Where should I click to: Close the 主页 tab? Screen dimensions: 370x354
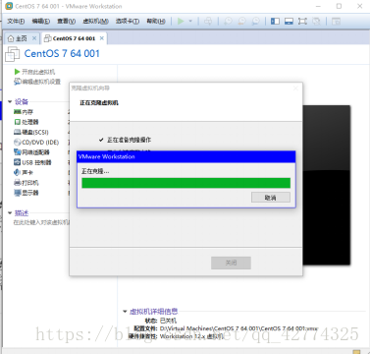[x=34, y=38]
